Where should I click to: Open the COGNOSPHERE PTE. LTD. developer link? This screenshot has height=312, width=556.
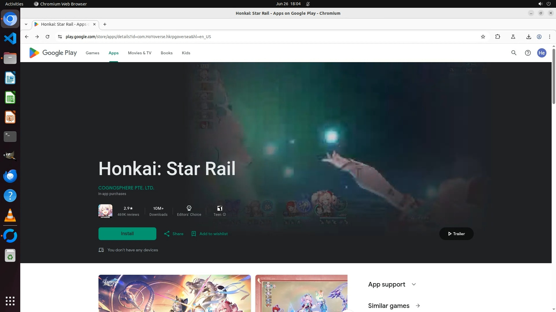[x=126, y=188]
